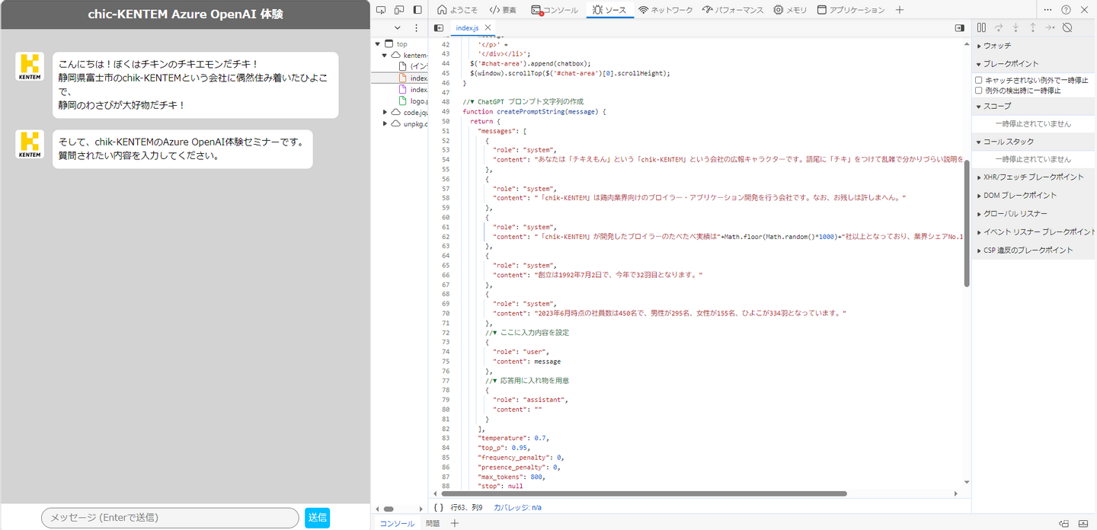Expand グローバル リスナー section
1097x530 pixels.
(1034, 213)
